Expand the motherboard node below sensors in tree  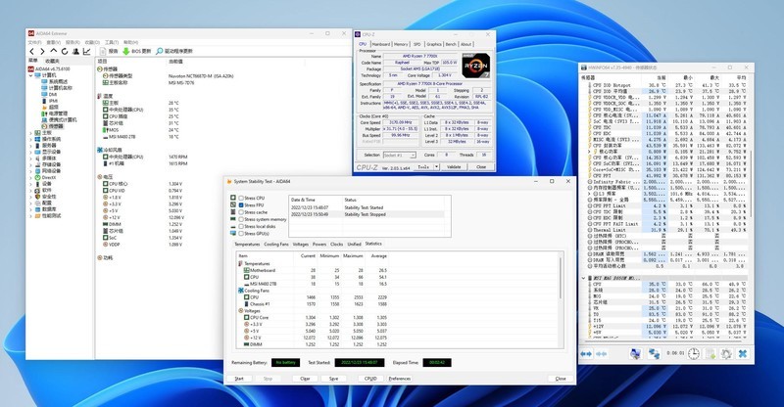pos(31,133)
